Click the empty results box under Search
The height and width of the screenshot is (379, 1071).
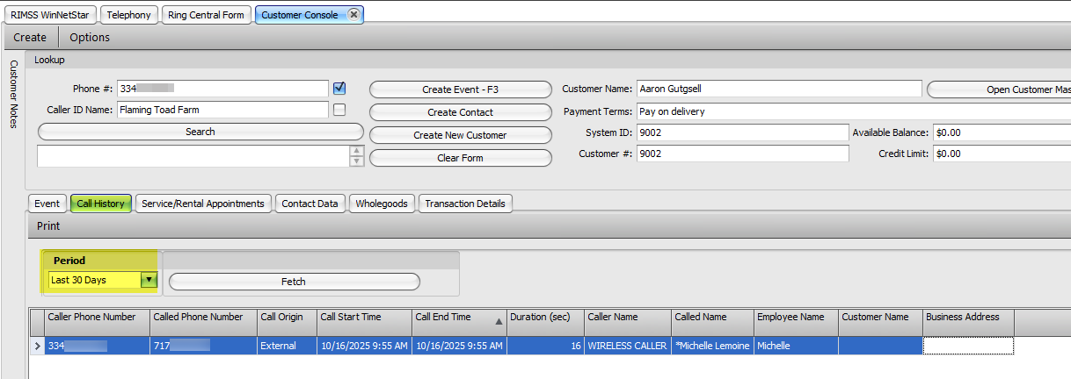tap(193, 156)
